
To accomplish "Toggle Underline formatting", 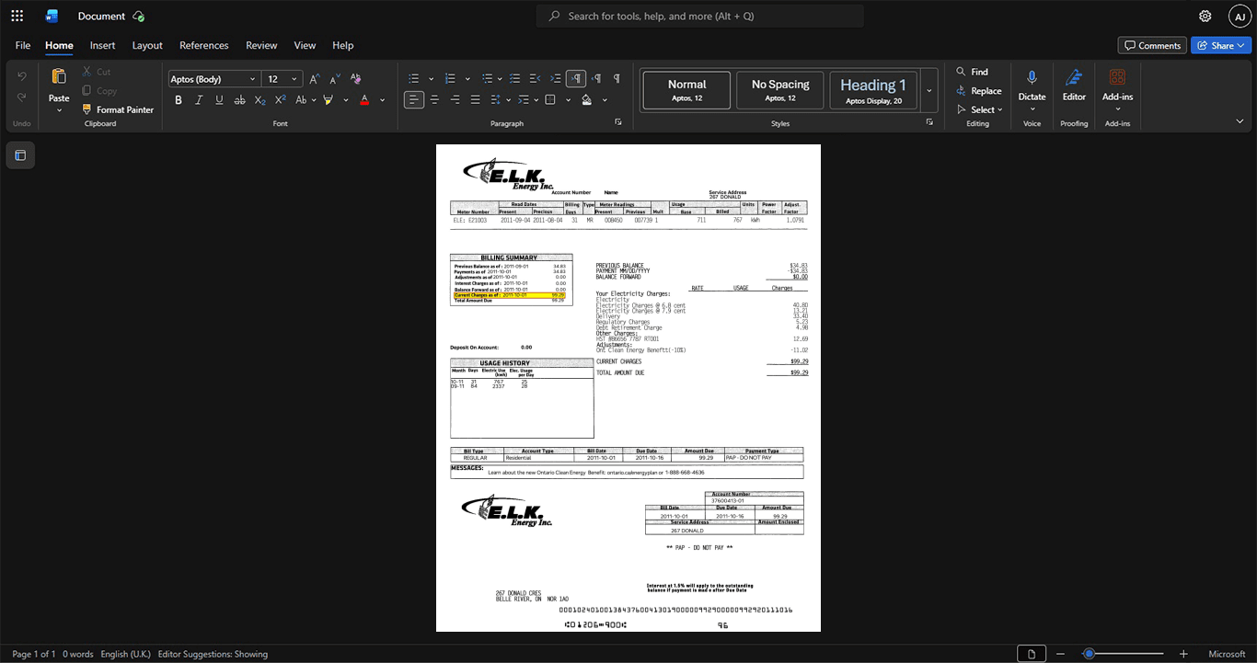I will [219, 99].
